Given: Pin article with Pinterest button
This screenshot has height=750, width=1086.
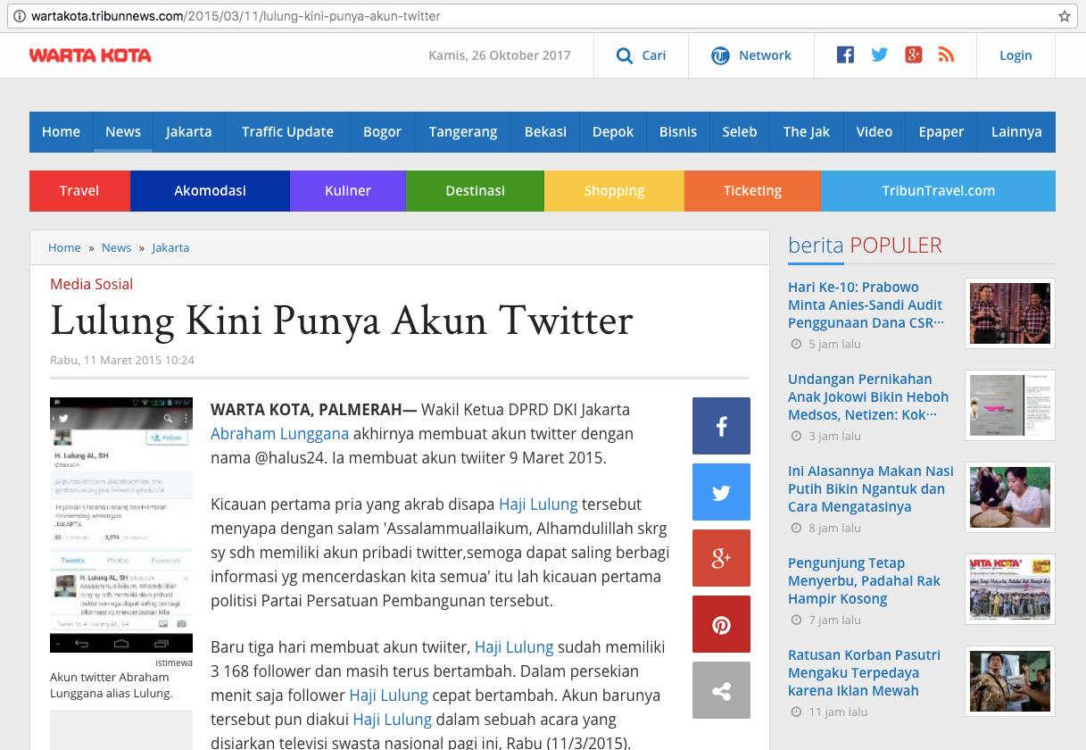Looking at the screenshot, I should 721,624.
